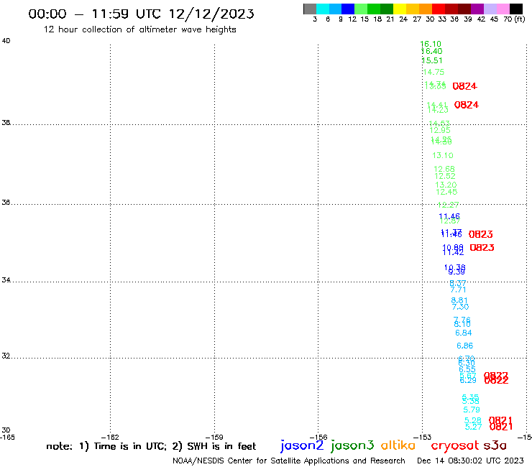Click the NOAA/NESDIS Center footer credit
532x467 pixels.
289,461
